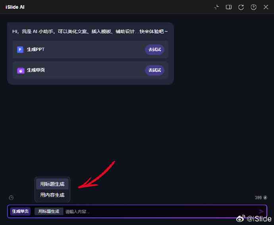Refresh the AI conversation
274x225 pixels.
click(x=241, y=7)
